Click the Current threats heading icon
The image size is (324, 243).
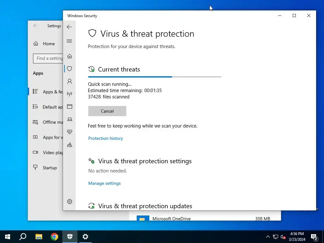91,69
